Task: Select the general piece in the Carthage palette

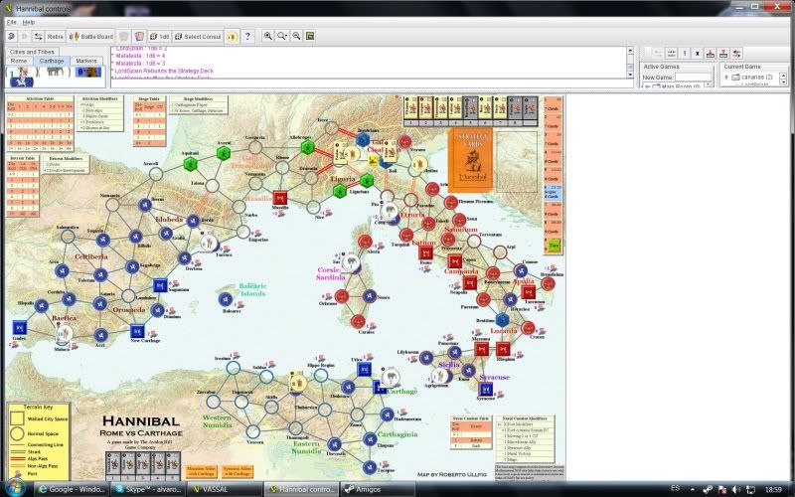Action: click(20, 78)
